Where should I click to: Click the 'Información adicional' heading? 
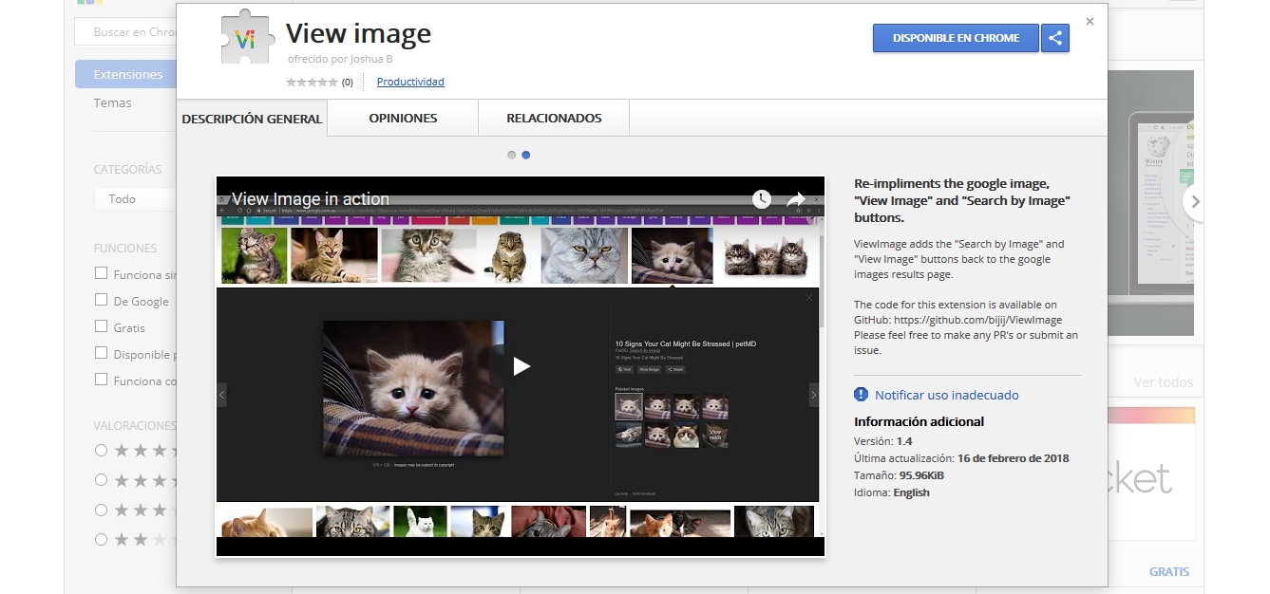pos(919,421)
